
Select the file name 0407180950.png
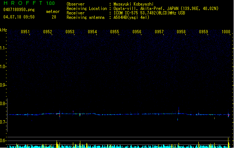point(19,10)
